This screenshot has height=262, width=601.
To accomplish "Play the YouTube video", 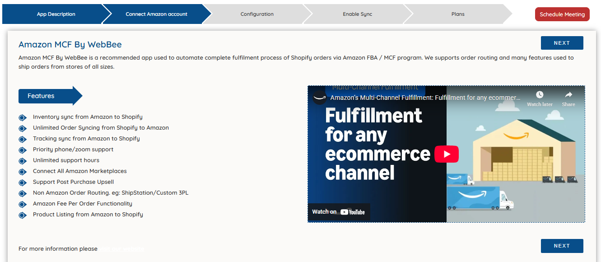I will coord(446,154).
